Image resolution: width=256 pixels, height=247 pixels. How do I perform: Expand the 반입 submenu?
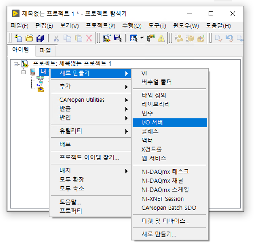pyautogui.click(x=91, y=118)
